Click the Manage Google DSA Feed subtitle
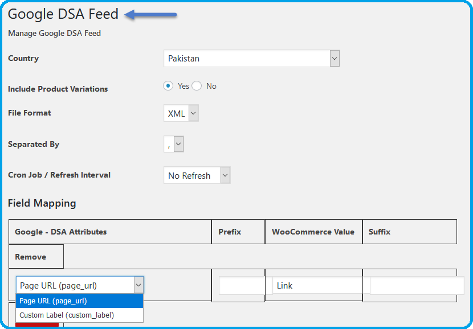473x329 pixels. pos(54,33)
